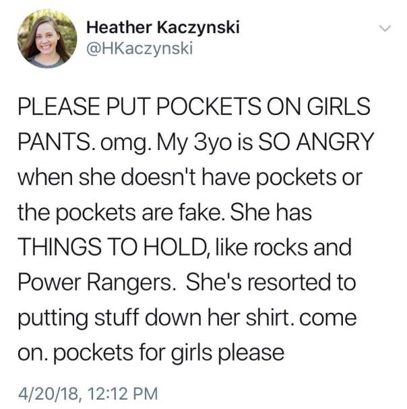
Task: Click the phrase 'like rocks and'
Action: coord(283,247)
